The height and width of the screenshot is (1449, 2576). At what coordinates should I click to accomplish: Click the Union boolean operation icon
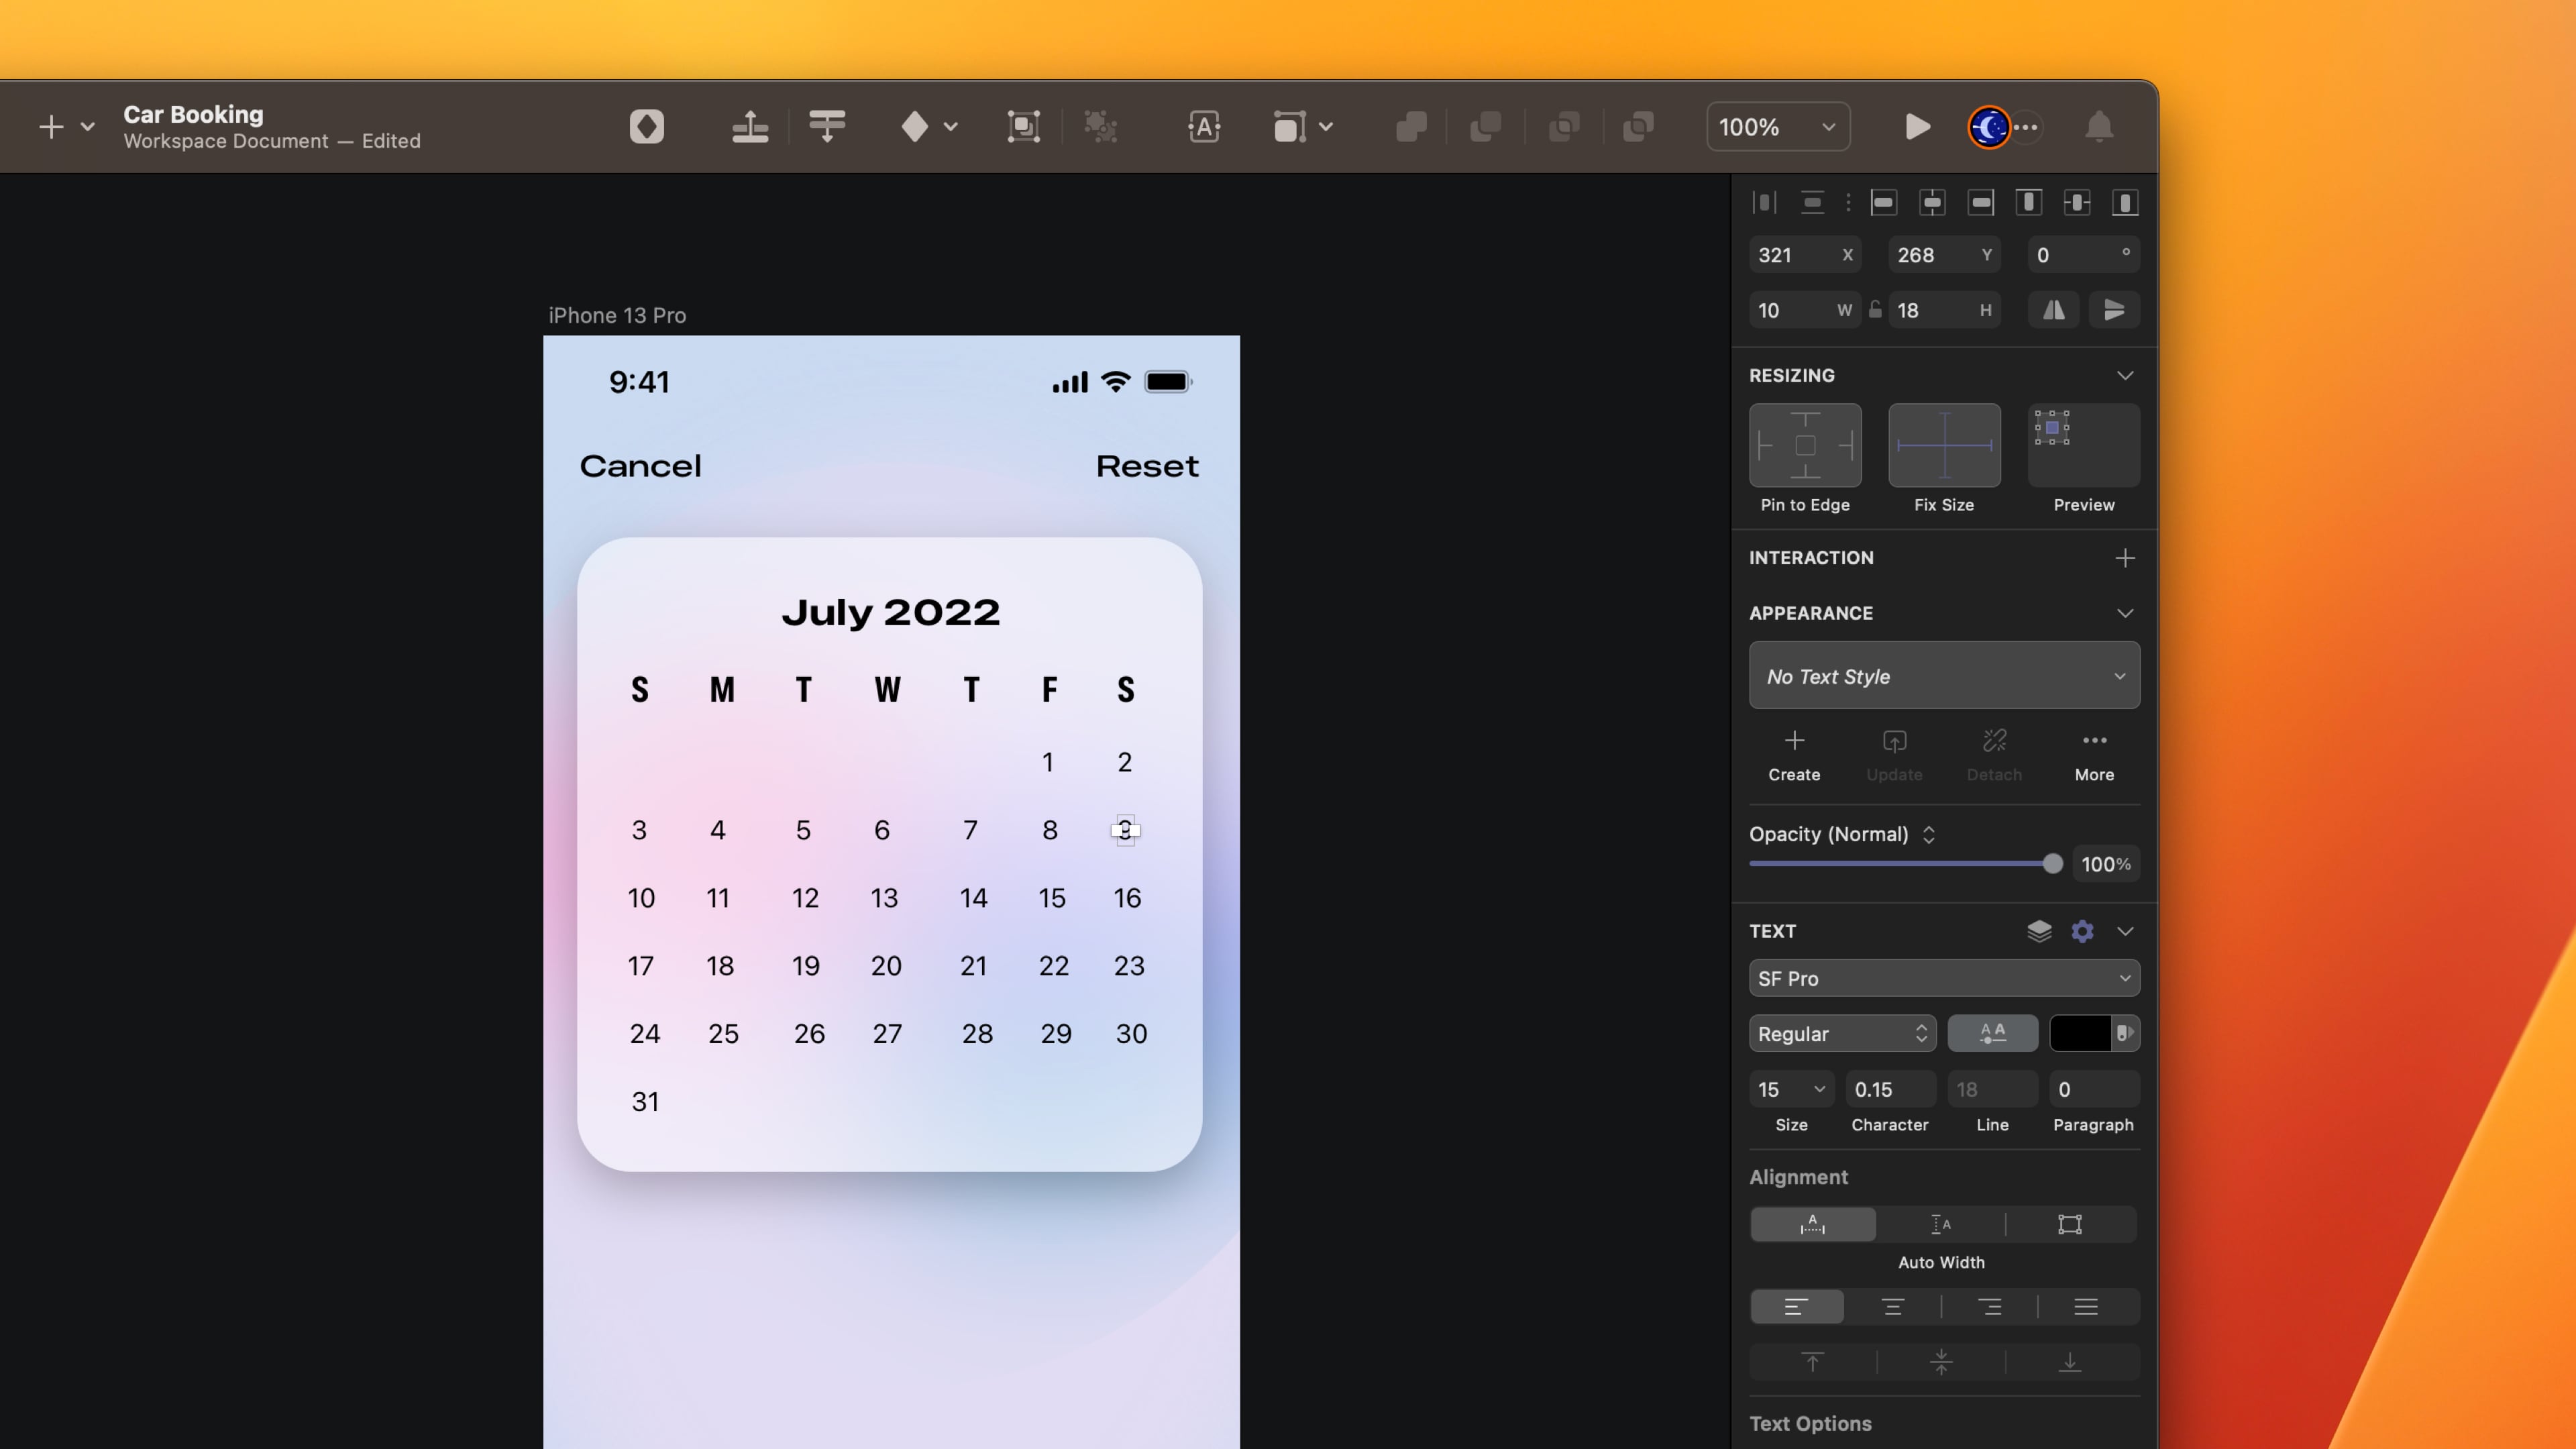1410,127
